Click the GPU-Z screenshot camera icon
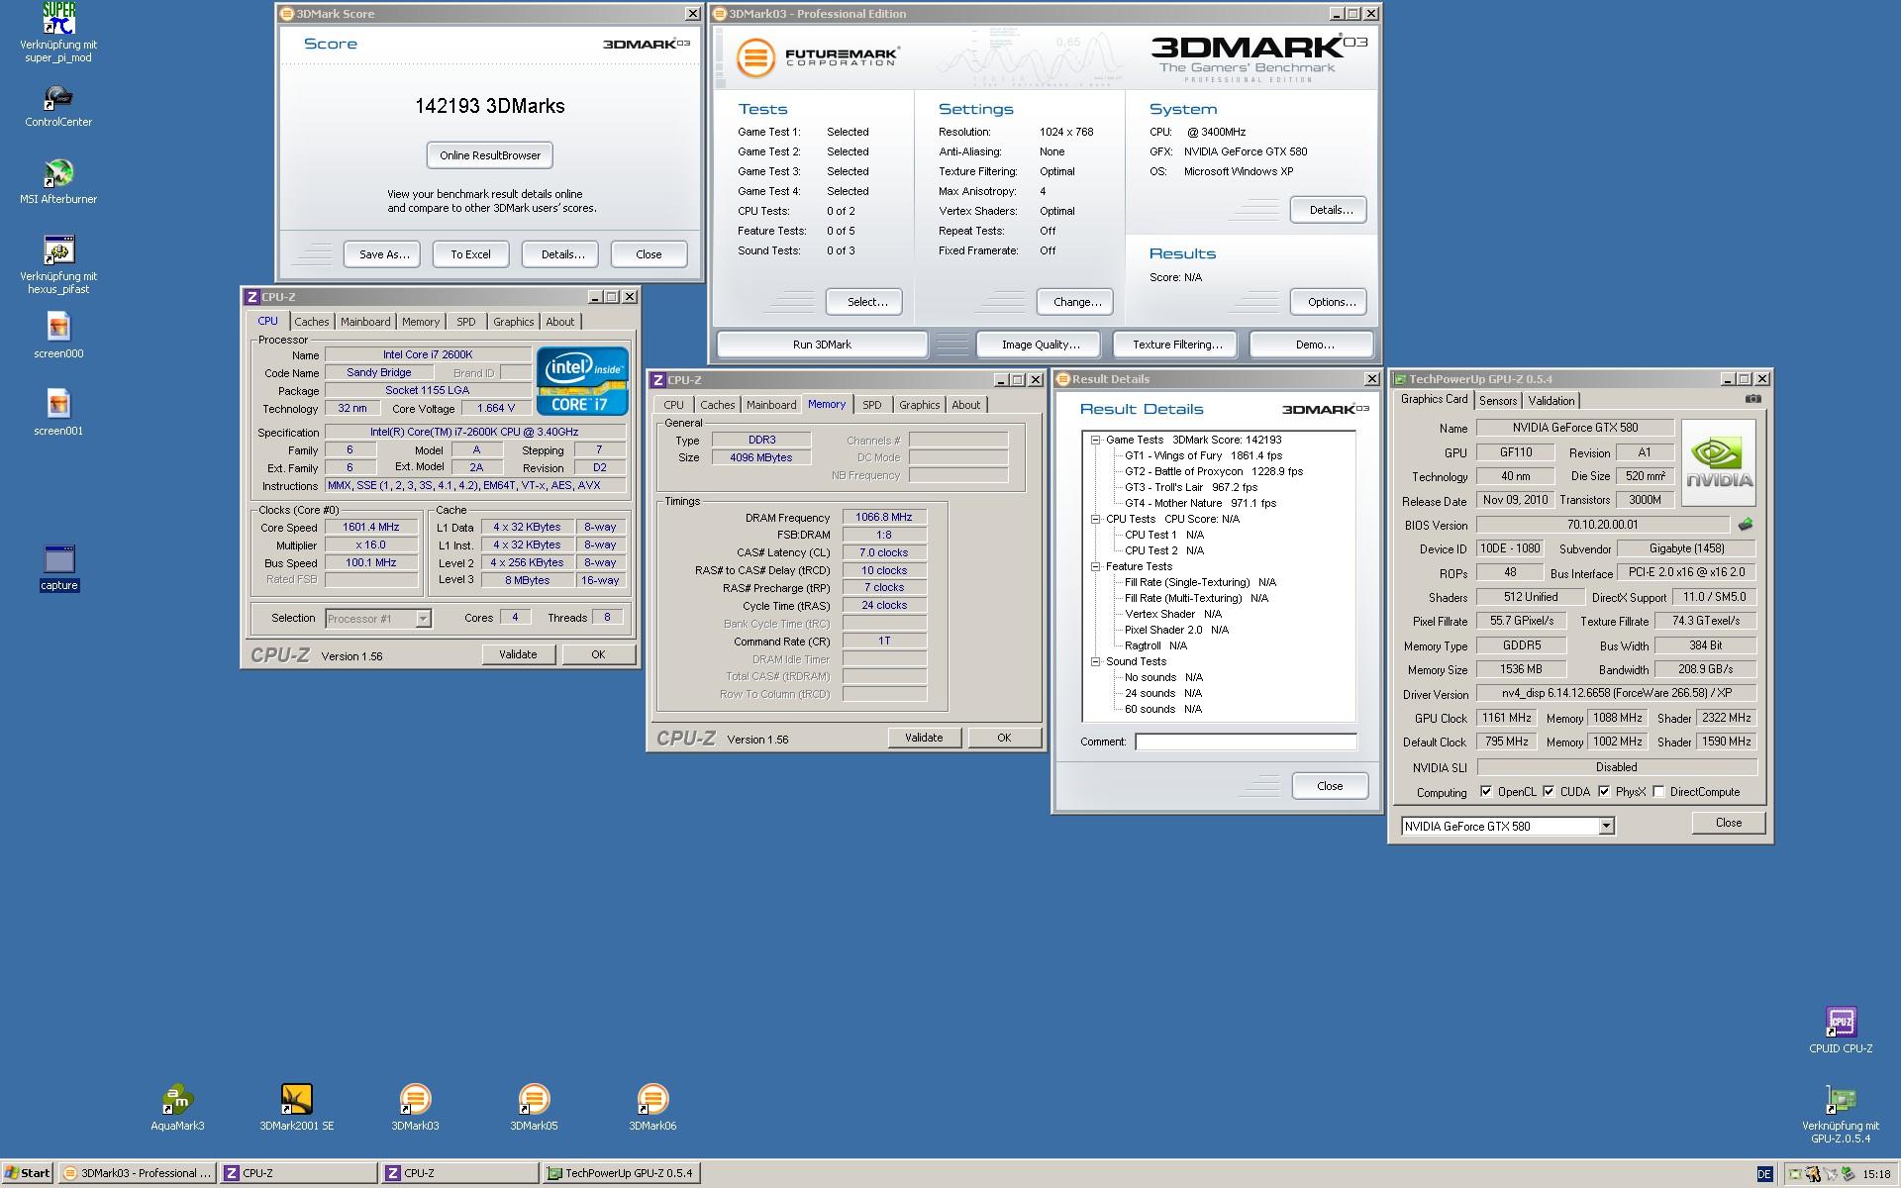Viewport: 1901px width, 1188px height. click(x=1752, y=399)
